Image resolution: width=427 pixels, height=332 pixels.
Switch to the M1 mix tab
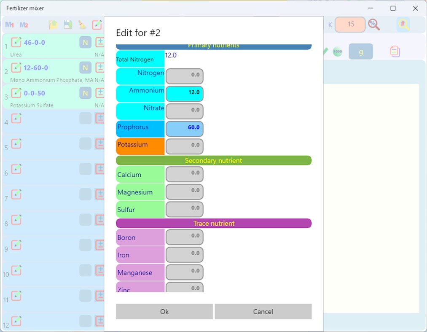[x=9, y=24]
